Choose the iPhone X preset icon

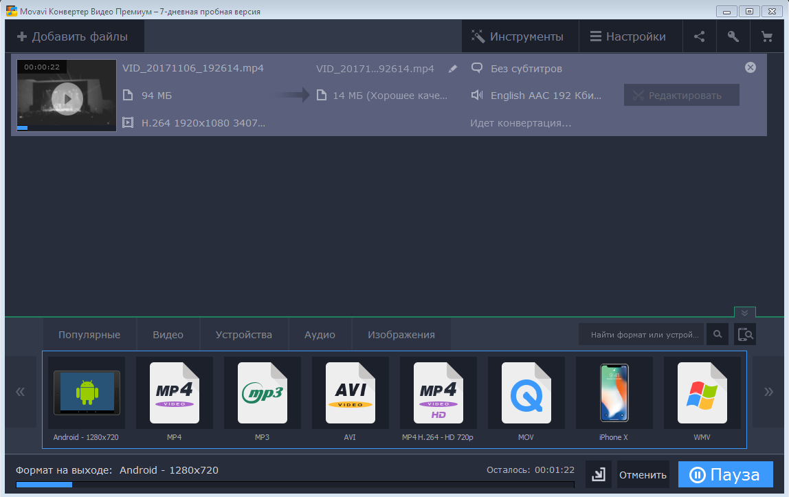[614, 397]
